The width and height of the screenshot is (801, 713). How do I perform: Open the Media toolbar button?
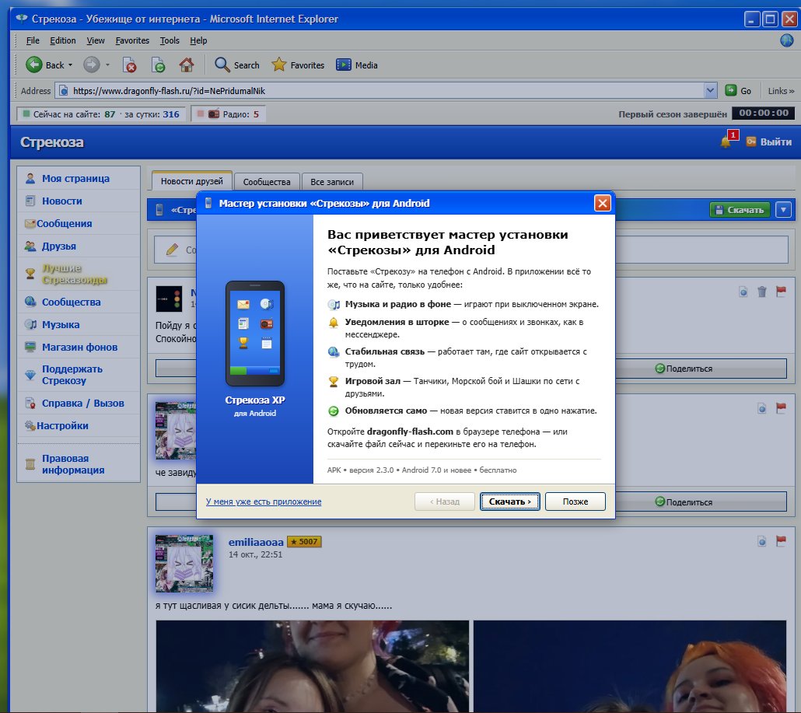pos(357,65)
